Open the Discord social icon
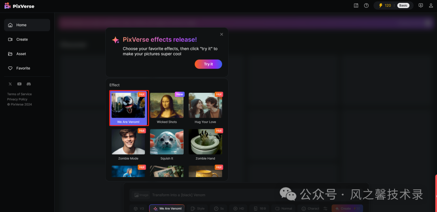 (28, 84)
